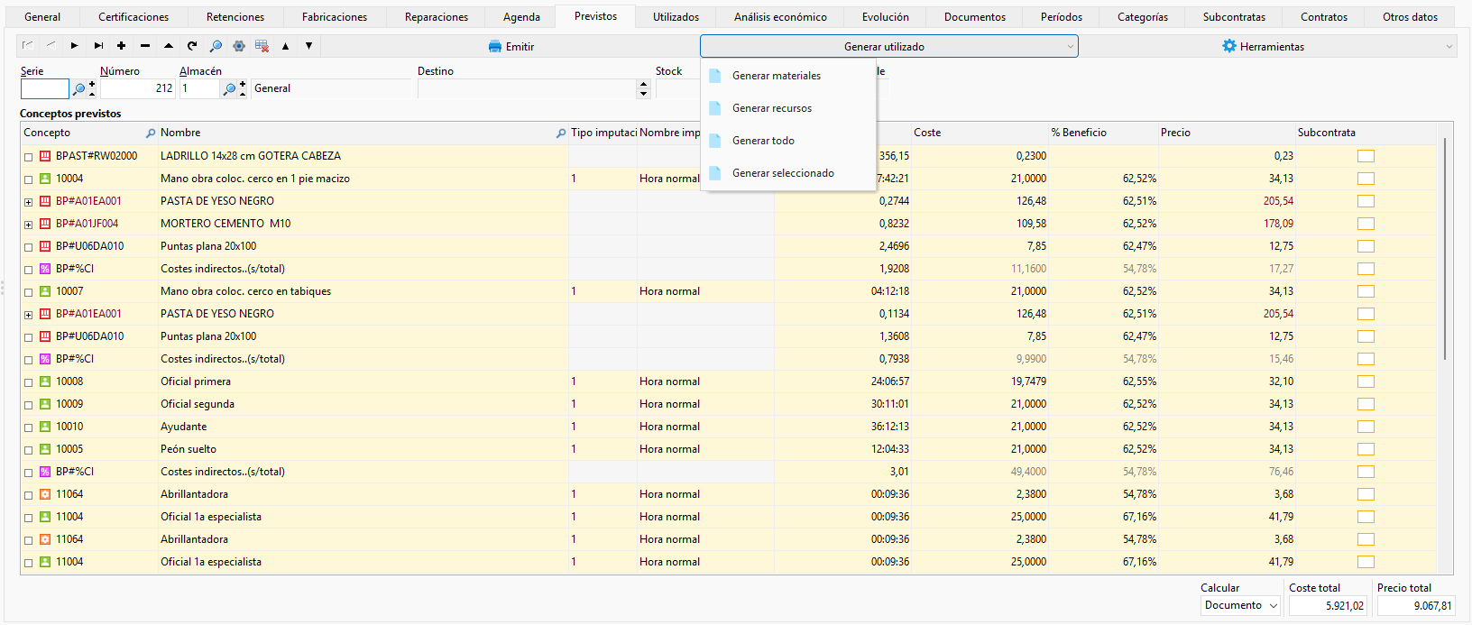Check the row selector for 10008 Oficial primera
1472x625 pixels.
coord(28,382)
